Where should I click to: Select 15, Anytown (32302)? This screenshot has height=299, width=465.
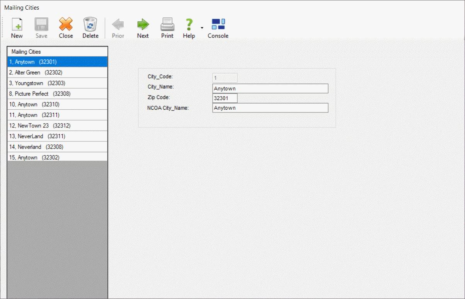57,157
